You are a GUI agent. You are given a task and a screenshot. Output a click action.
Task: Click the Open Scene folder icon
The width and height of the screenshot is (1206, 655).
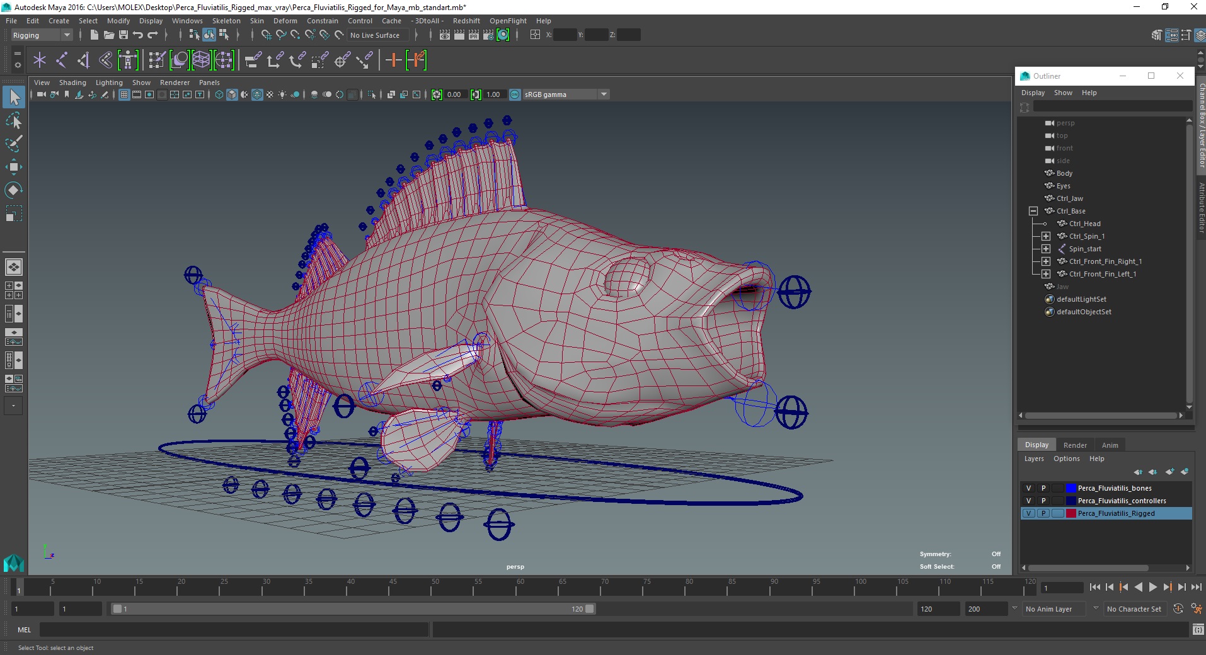[108, 35]
